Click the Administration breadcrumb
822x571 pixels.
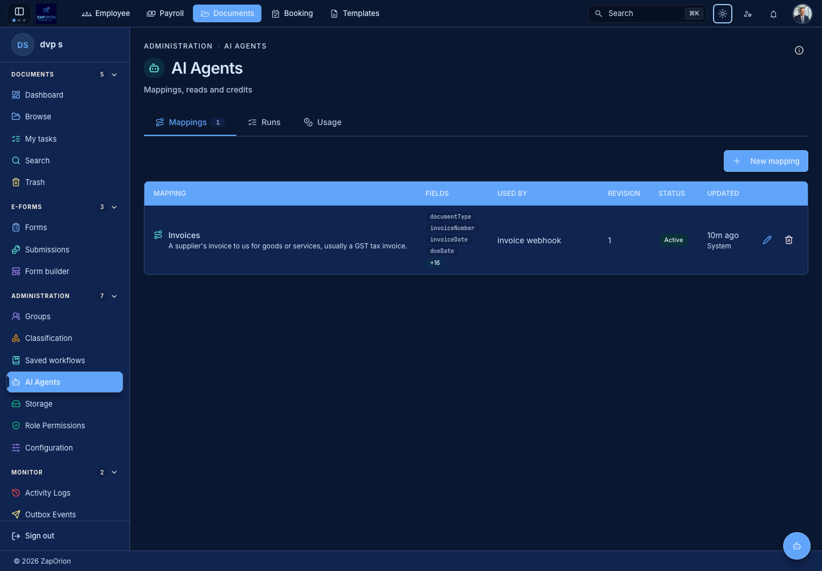pyautogui.click(x=178, y=46)
